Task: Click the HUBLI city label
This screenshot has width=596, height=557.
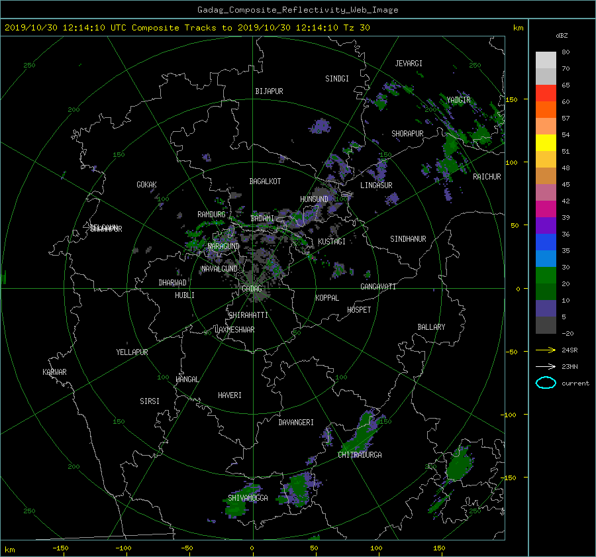Action: (184, 295)
